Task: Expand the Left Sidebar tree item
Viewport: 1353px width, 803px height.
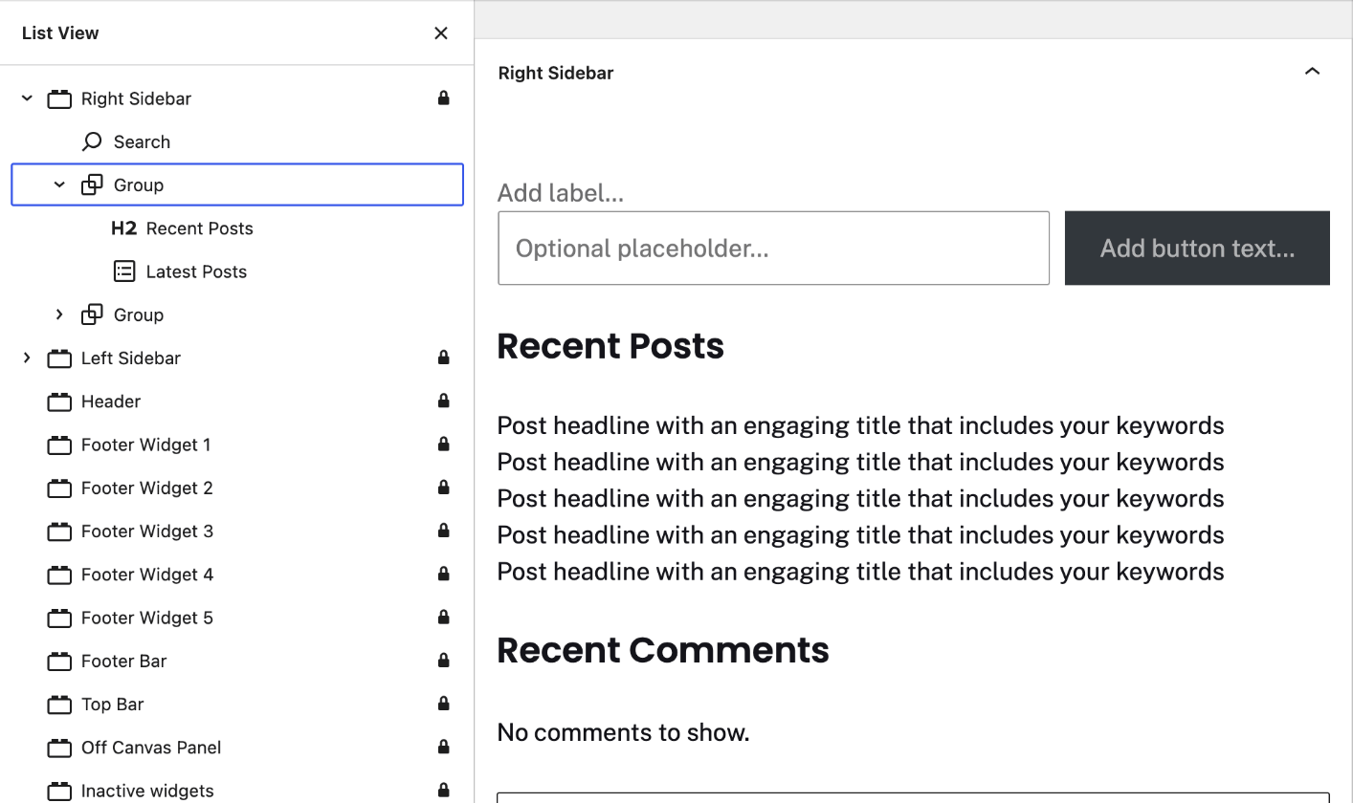Action: pos(27,358)
